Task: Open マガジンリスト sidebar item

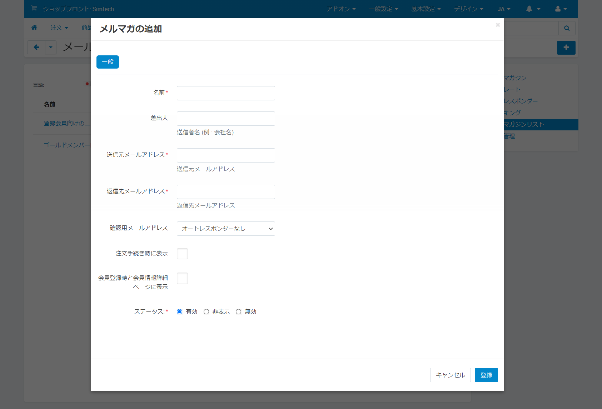Action: [541, 124]
